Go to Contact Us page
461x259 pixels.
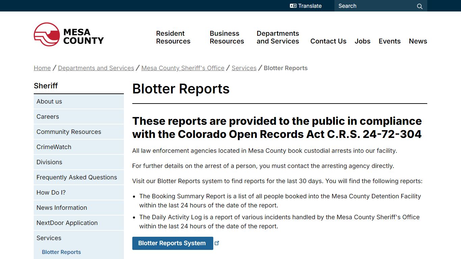pos(328,41)
